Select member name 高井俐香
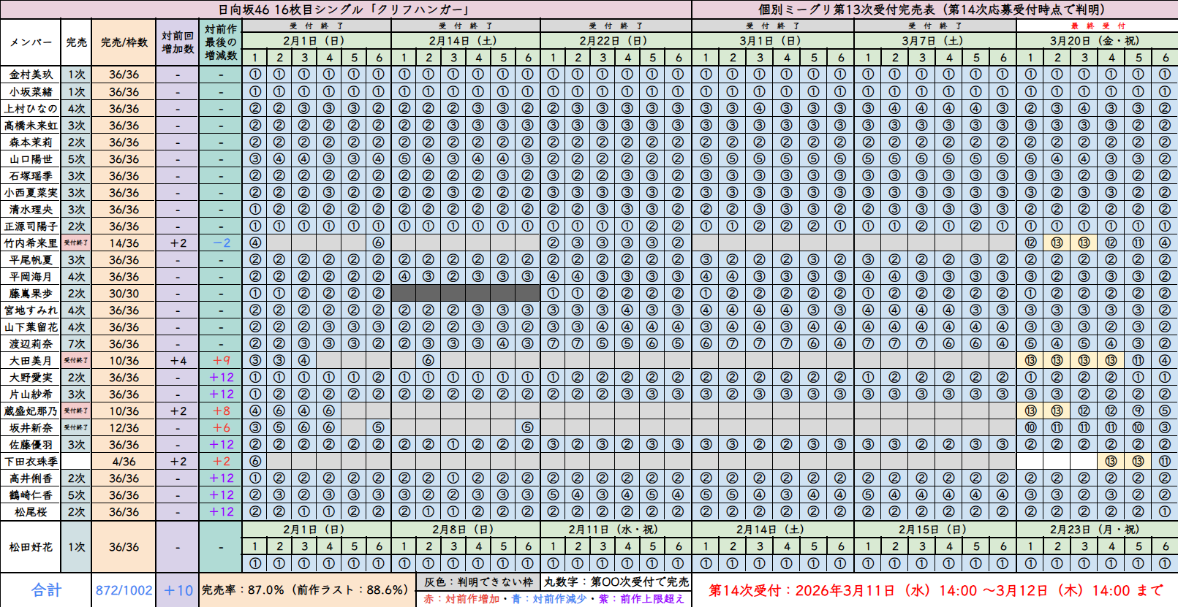 (x=31, y=478)
